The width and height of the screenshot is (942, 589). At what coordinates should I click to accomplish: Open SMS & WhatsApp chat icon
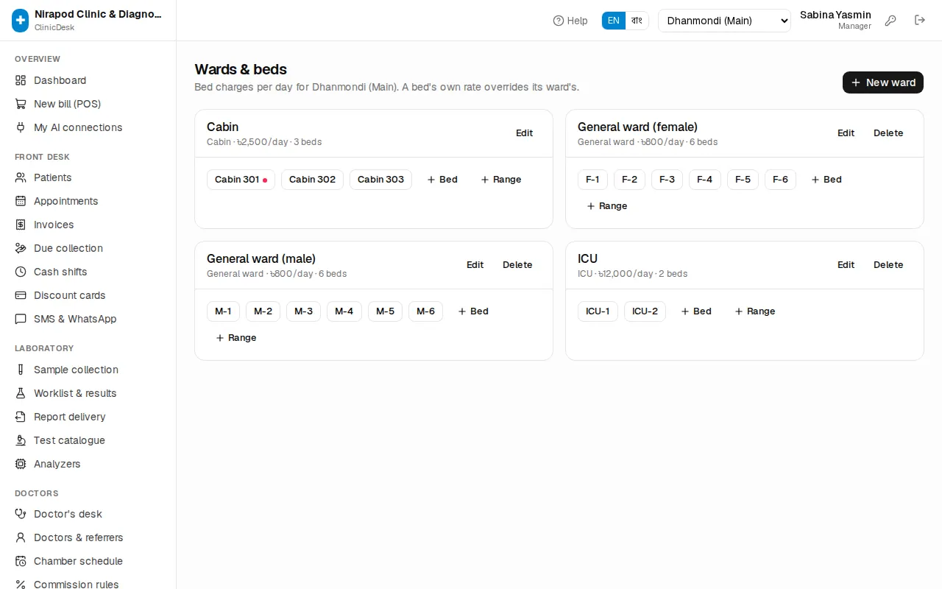(21, 319)
